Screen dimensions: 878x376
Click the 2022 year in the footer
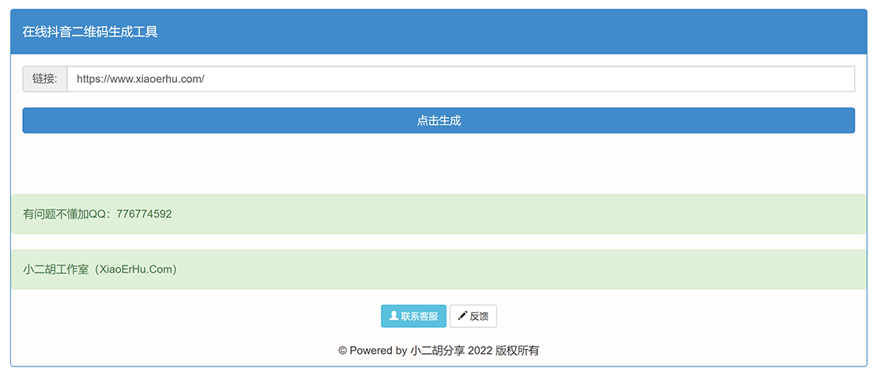click(x=480, y=350)
